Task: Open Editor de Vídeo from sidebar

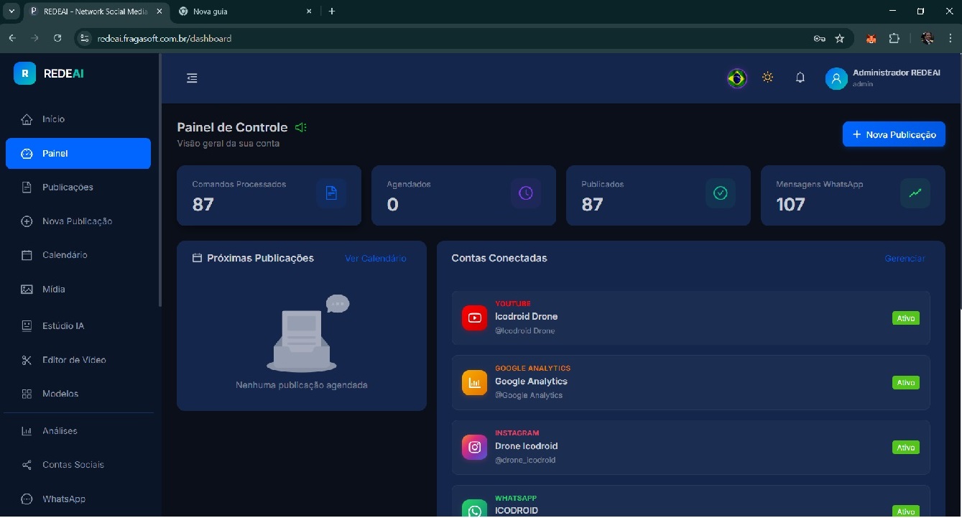Action: 74,360
